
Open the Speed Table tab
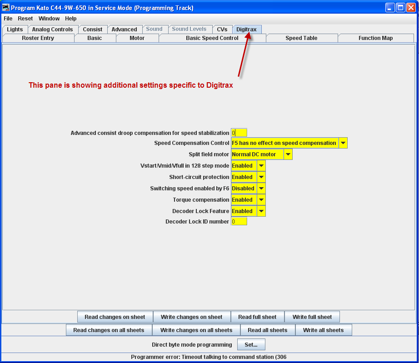point(301,38)
